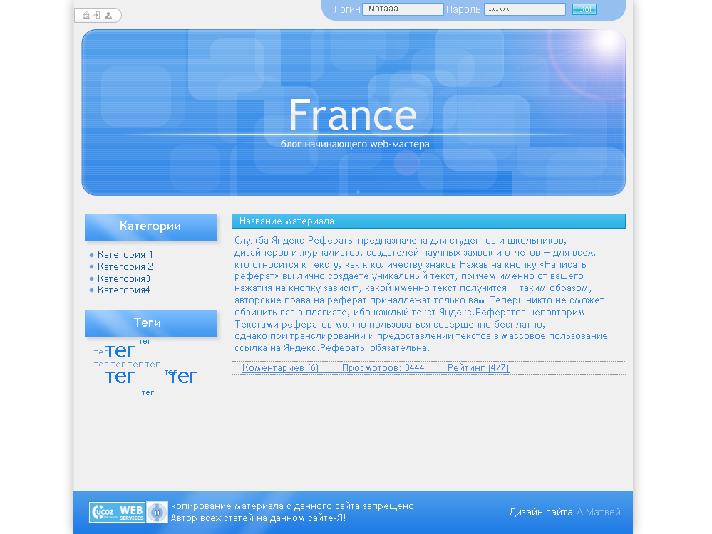The image size is (712, 534).
Task: Click inside the Пароль password field
Action: click(524, 9)
